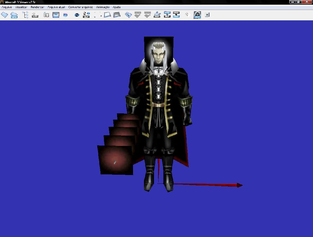Click the second grayed-out toolbar icon
Viewport: 313px width, 237px height.
point(147,15)
